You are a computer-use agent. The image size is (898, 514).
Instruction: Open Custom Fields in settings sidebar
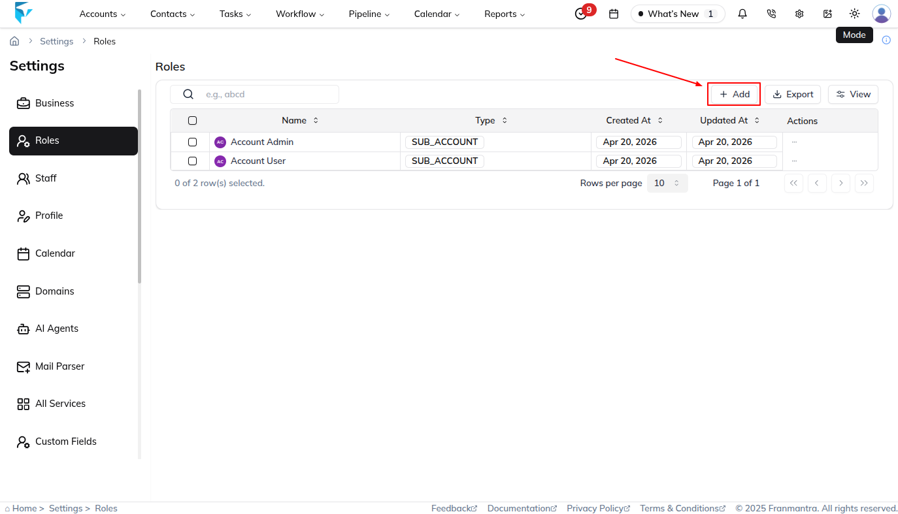pyautogui.click(x=73, y=442)
